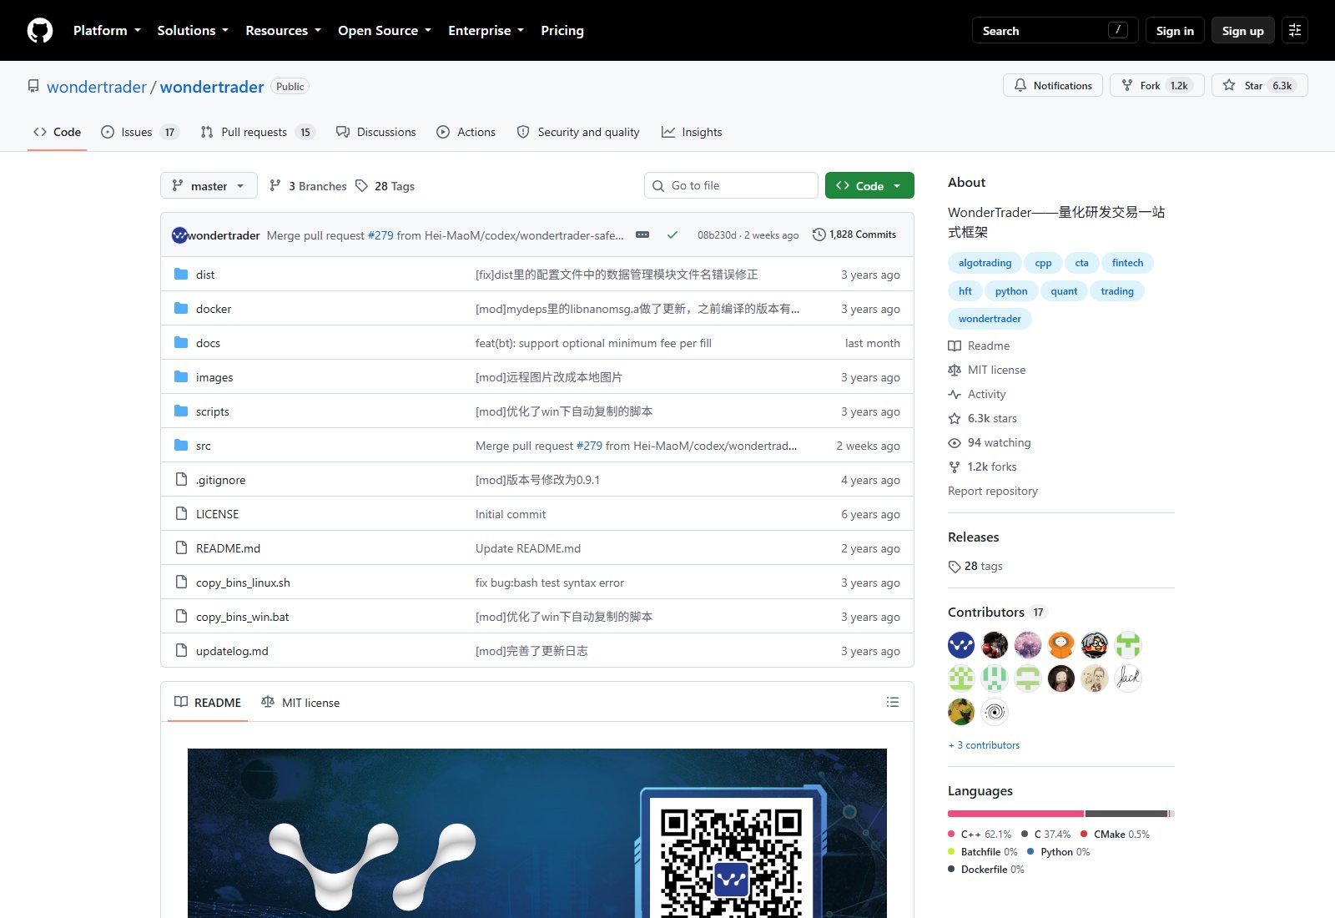The height and width of the screenshot is (918, 1335).
Task: Expand the Platform menu
Action: 107,30
